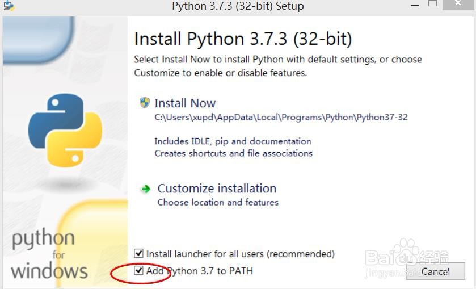Click the Select Install Now description paragraph
This screenshot has height=289, width=476.
tap(278, 66)
